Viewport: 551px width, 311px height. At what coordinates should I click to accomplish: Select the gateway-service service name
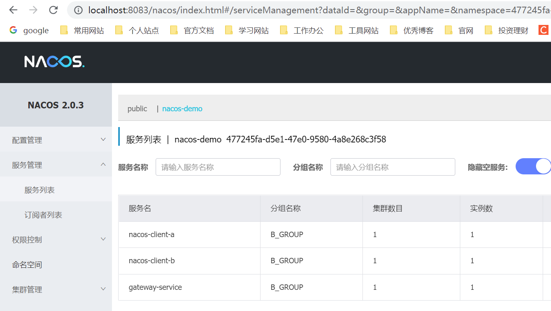pyautogui.click(x=155, y=287)
